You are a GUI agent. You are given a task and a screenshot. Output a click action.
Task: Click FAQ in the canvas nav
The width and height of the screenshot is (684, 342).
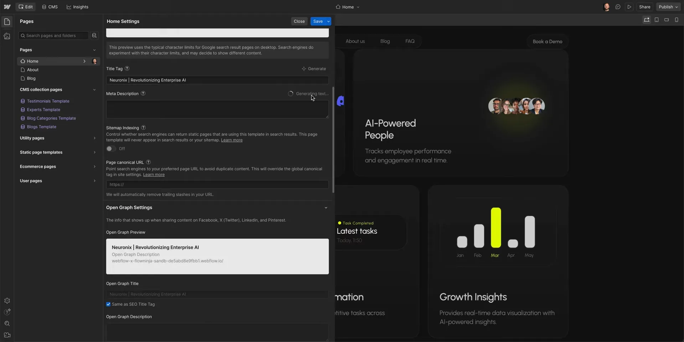pos(410,41)
